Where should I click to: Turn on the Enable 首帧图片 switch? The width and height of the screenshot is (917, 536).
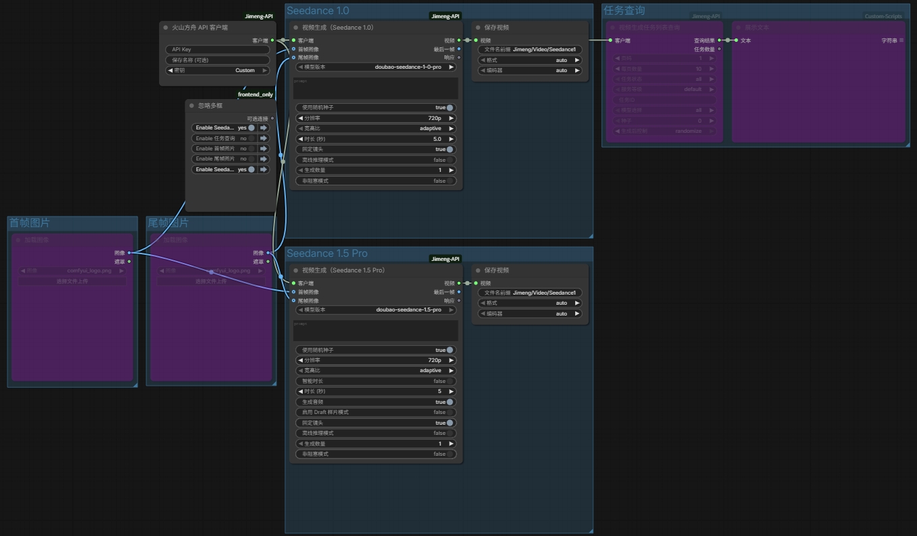[x=252, y=148]
